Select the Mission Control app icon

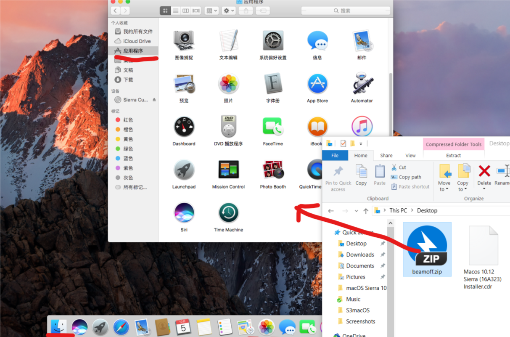[x=228, y=170]
